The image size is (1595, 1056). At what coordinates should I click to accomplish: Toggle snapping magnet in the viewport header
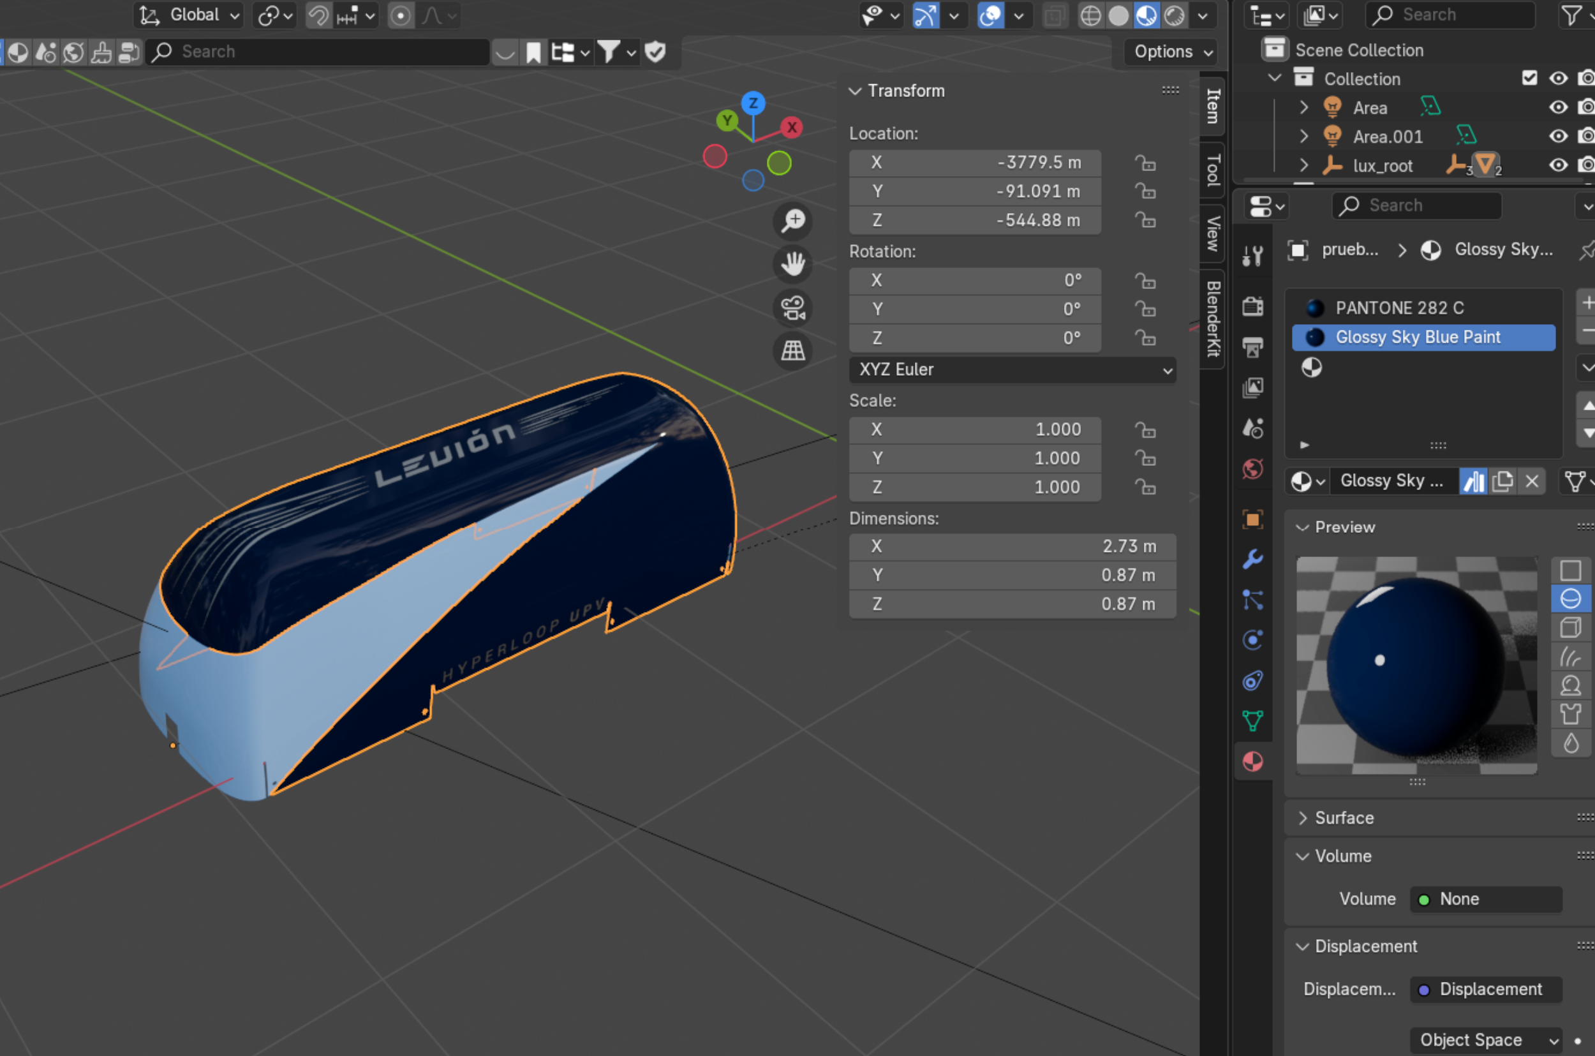[x=318, y=15]
